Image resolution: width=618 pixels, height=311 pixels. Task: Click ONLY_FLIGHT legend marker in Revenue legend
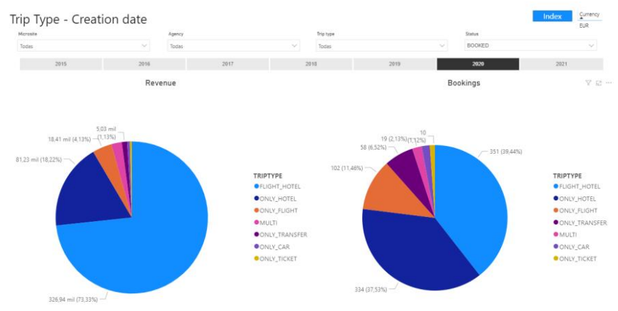(x=257, y=210)
